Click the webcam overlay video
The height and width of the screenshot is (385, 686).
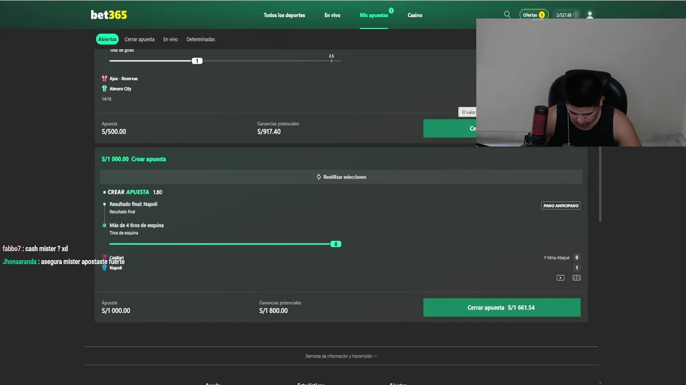pos(581,83)
